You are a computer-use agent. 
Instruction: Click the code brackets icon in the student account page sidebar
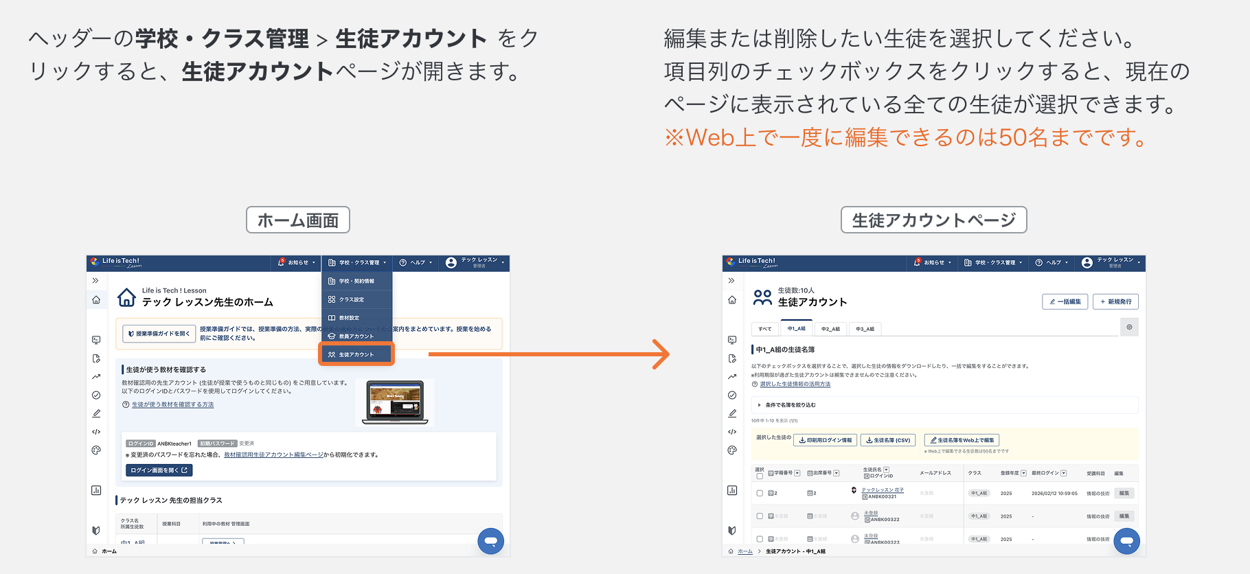point(732,432)
